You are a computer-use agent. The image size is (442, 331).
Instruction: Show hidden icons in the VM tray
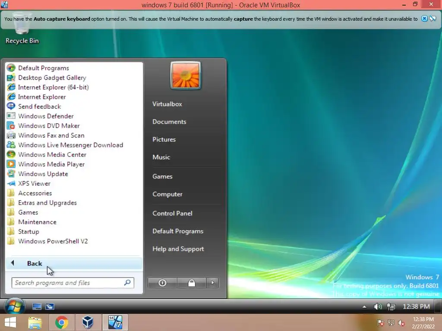tap(364, 306)
